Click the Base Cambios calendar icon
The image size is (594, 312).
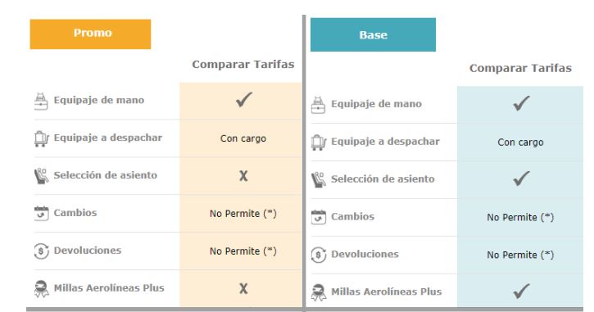(318, 217)
